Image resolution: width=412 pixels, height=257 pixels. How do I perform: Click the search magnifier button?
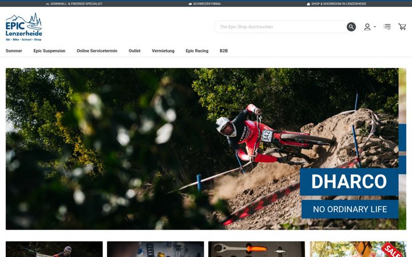(351, 27)
